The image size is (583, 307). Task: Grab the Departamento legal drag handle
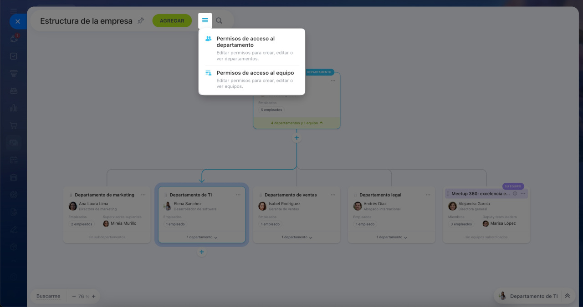[x=355, y=195]
